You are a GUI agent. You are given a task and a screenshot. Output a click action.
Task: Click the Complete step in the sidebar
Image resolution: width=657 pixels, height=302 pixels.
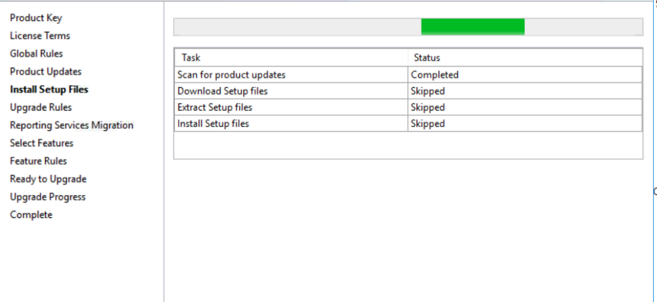tap(31, 215)
